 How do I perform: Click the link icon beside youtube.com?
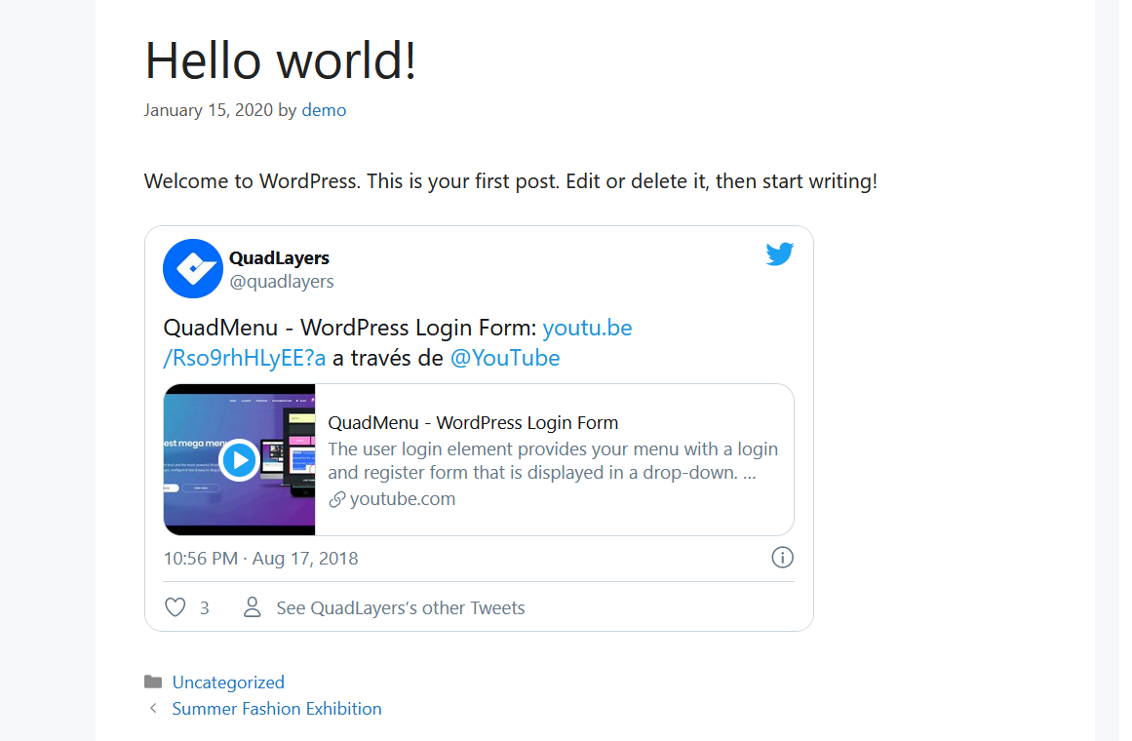(x=337, y=499)
